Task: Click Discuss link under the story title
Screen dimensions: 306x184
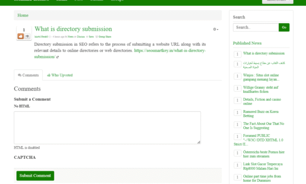Action: pyautogui.click(x=81, y=37)
